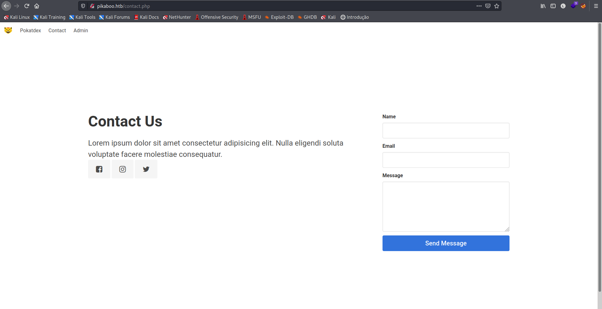Open the Pokatdex nav item
Screen dimensions: 602x309
pyautogui.click(x=30, y=30)
